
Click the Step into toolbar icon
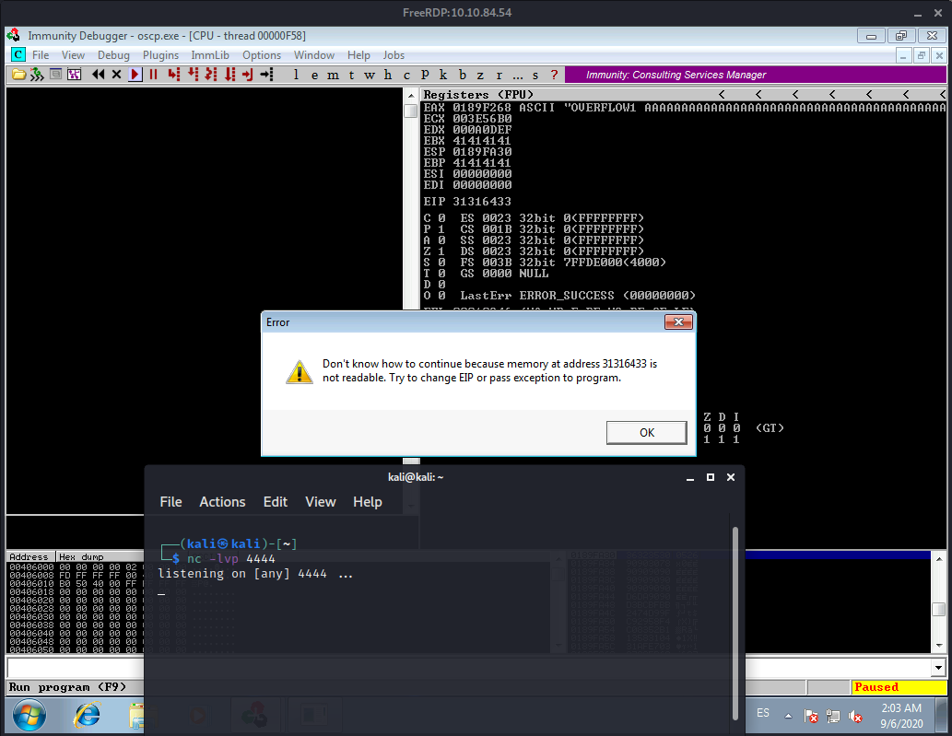[174, 75]
